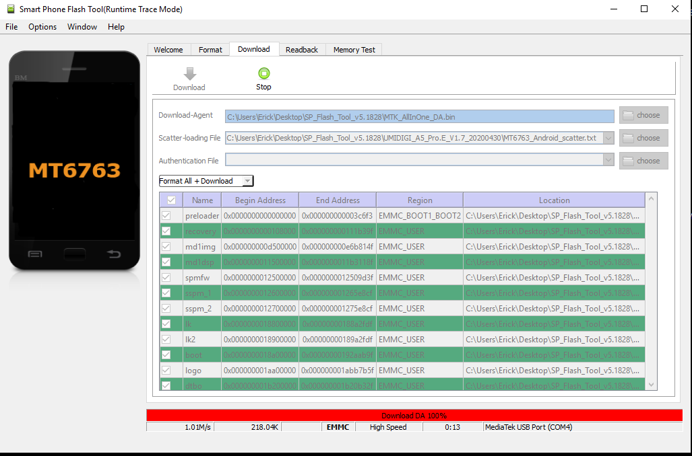692x456 pixels.
Task: Toggle the spmfw row checkbox
Action: pos(166,278)
